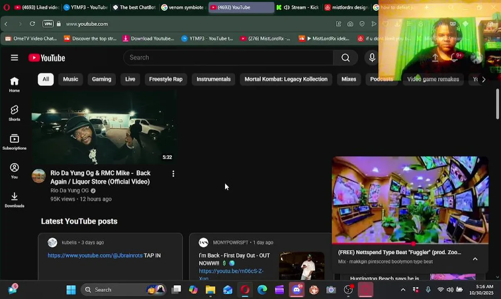Select the Freestyle Rap chip
Screen dimensions: 501x299
point(166,79)
